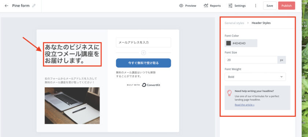Image resolution: width=308 pixels, height=137 pixels.
Task: Click the 今すぐ無料で受け取る submit button
Action: click(x=143, y=63)
